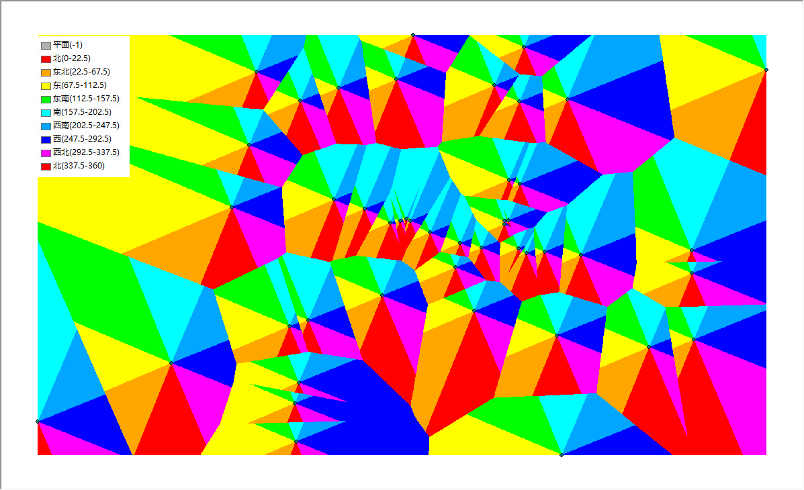Select the legend text 北(0-22.5)
Viewport: 804px width, 490px height.
pos(72,58)
